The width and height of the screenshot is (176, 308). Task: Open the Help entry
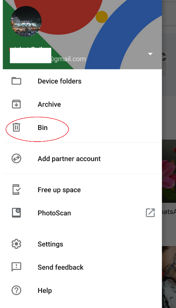pos(82,290)
